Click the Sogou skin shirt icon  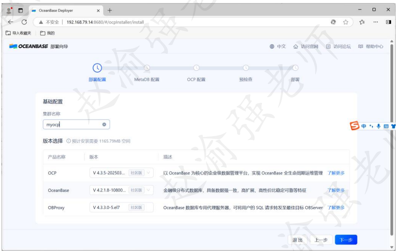393,126
